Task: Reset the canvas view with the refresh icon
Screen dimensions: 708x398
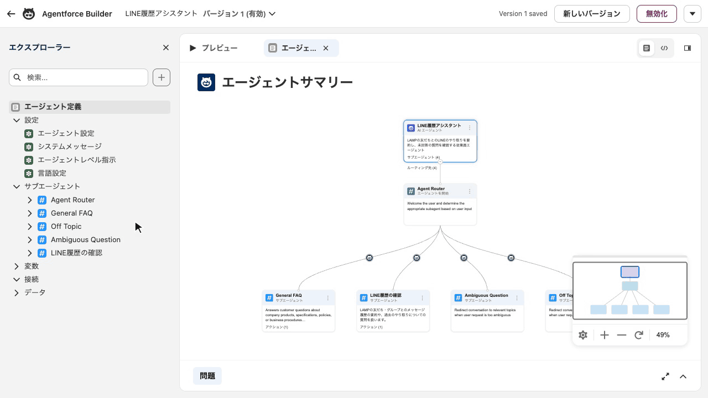Action: [639, 335]
